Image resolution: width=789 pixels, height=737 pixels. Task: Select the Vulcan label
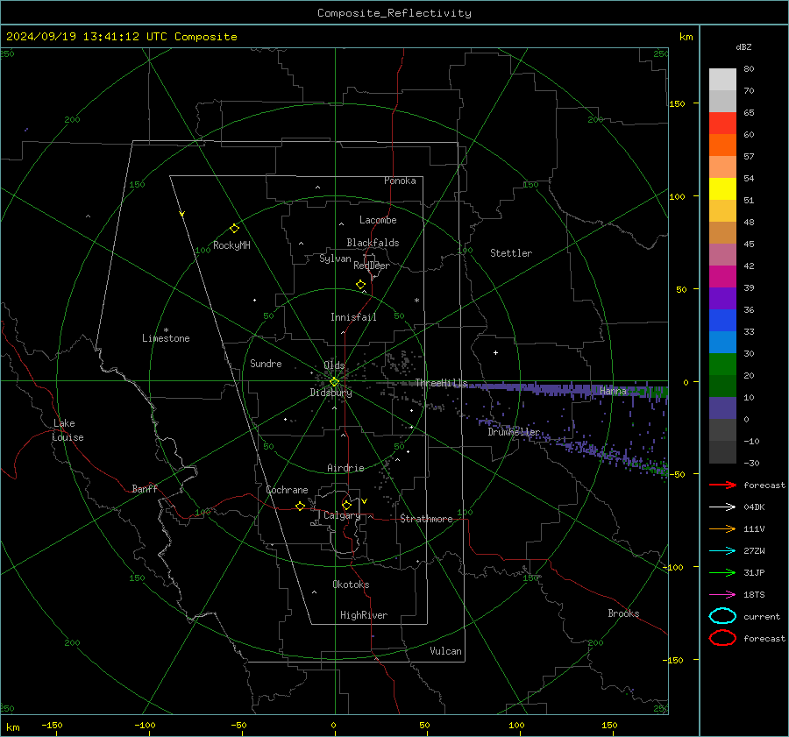coord(445,651)
